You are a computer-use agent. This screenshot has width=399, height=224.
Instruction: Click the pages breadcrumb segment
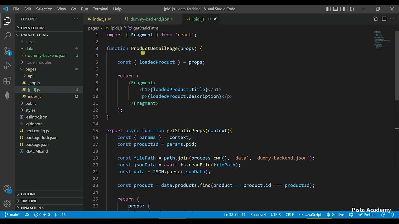93,28
